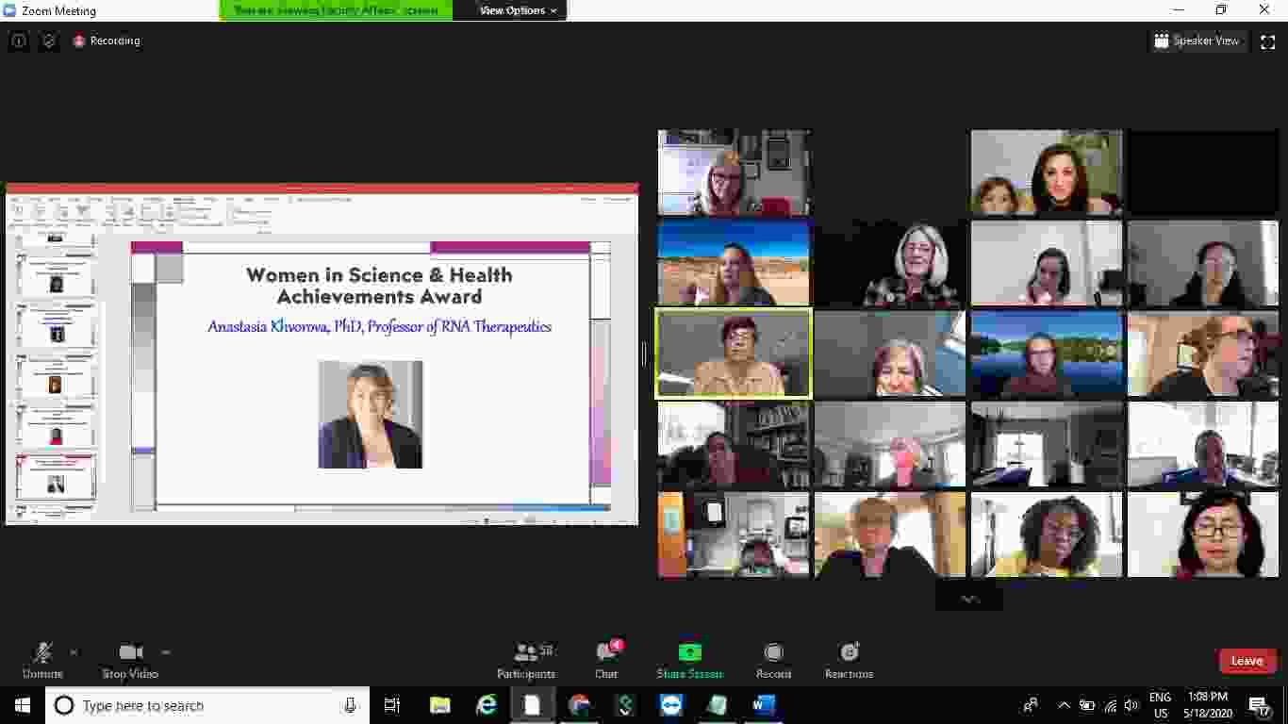Open the meeting information icon

tap(18, 41)
